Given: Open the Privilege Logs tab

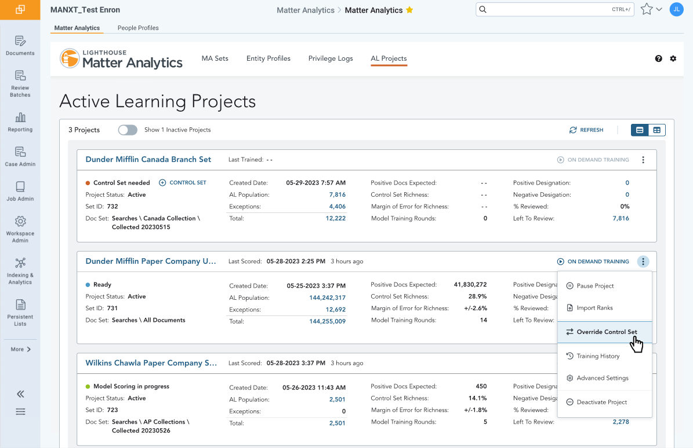Looking at the screenshot, I should [331, 58].
